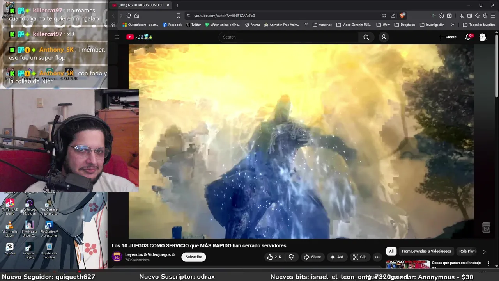The image size is (499, 281).
Task: Like the video with thumbs up
Action: pyautogui.click(x=274, y=257)
